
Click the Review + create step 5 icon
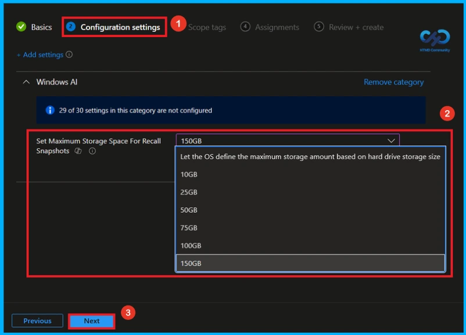(x=319, y=27)
